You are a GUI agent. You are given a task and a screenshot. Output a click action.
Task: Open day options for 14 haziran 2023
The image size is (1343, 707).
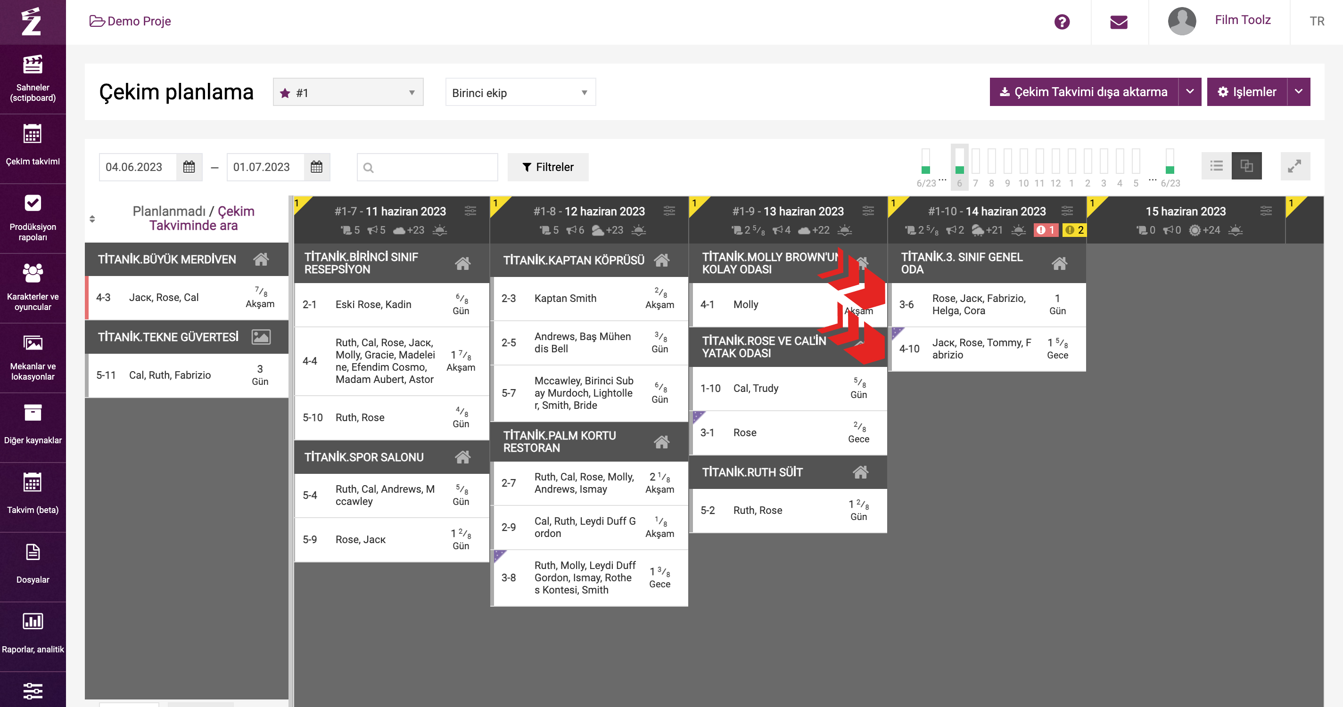point(1067,211)
